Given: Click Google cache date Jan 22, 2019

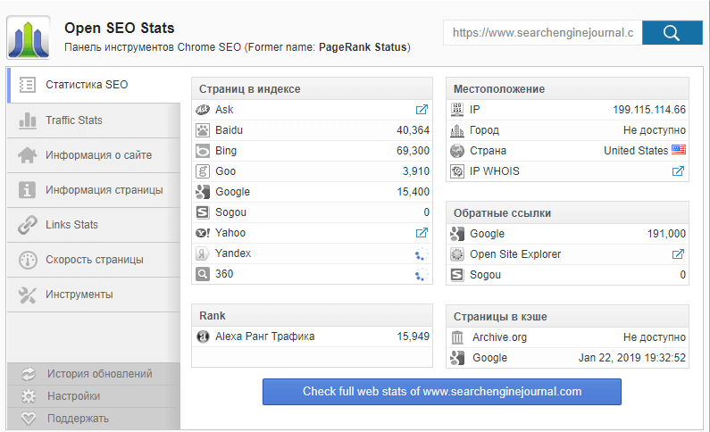Looking at the screenshot, I should [632, 358].
